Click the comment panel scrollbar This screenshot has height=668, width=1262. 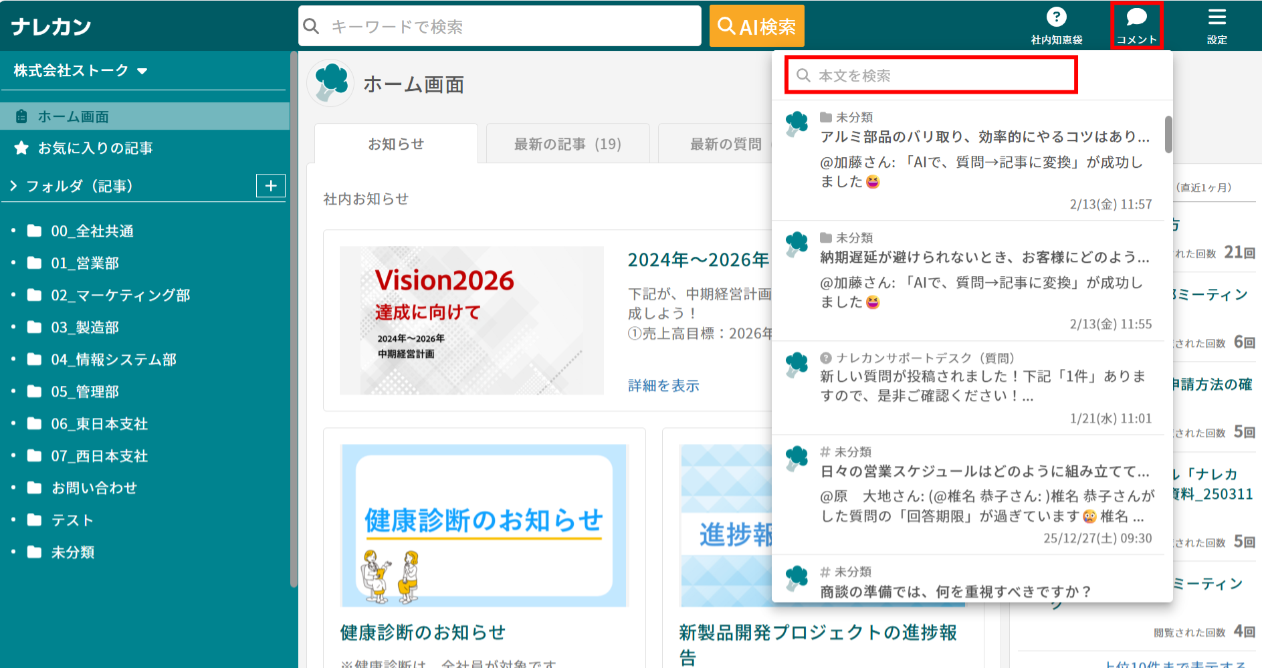click(1168, 134)
